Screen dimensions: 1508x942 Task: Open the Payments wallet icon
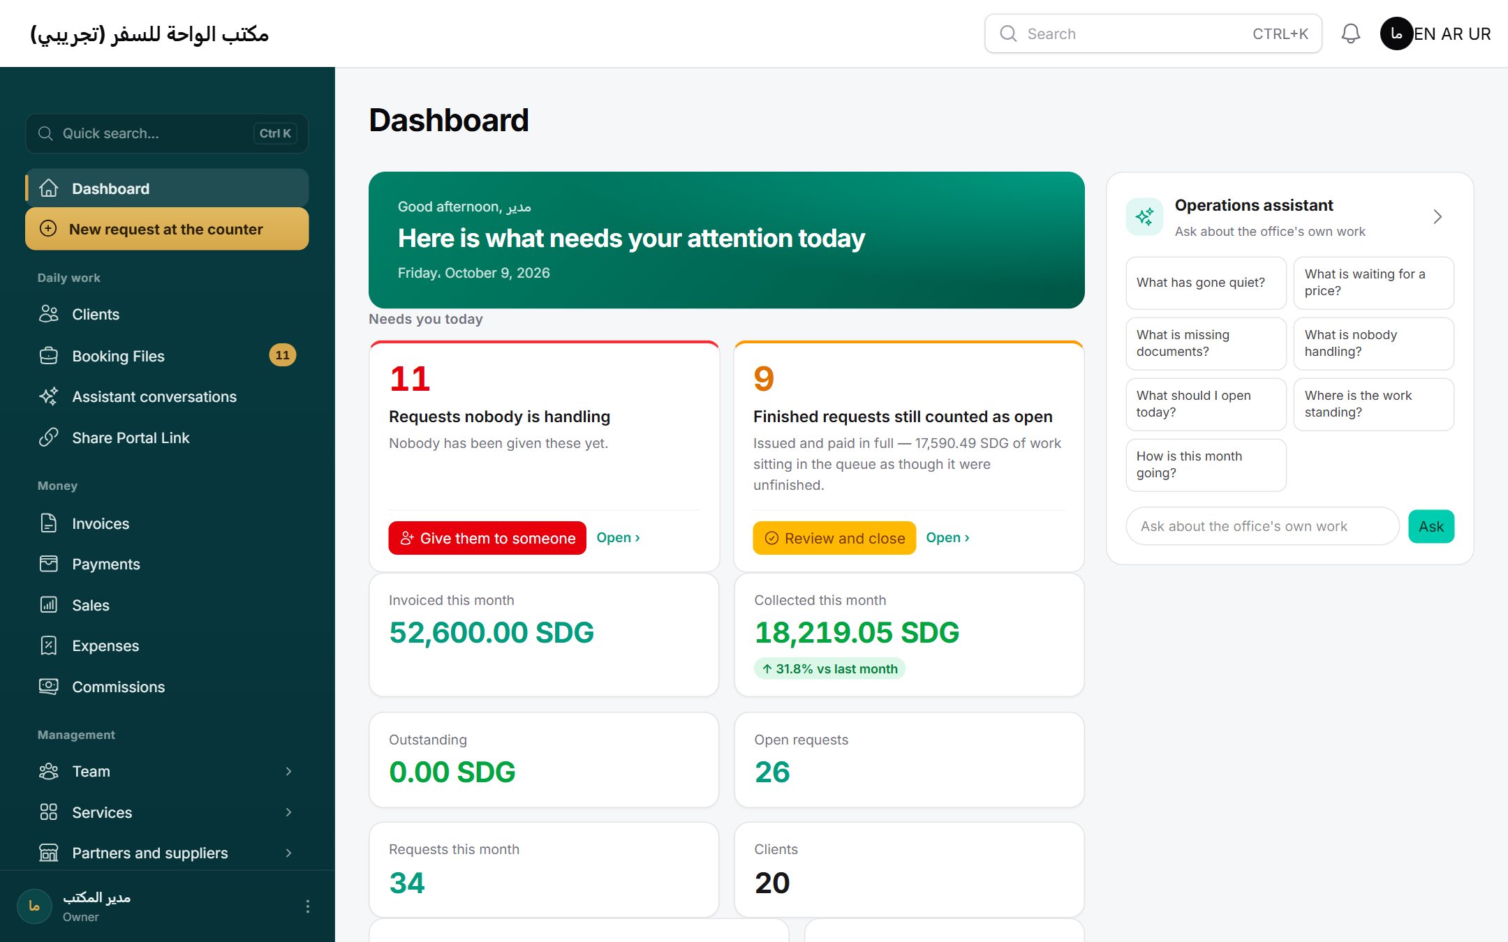click(x=49, y=564)
